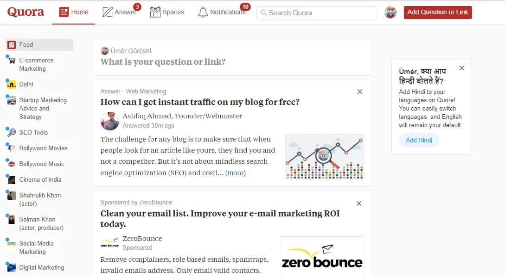Click the Quora logo
The width and height of the screenshot is (505, 277).
pos(25,12)
